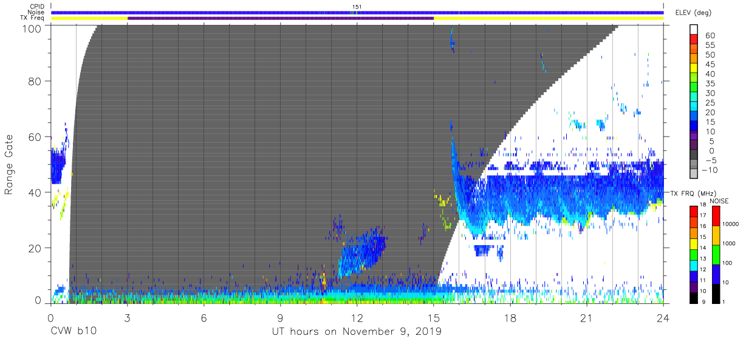746x344 pixels.
Task: Click the 18 tick on the UT hours axis
Action: 510,318
